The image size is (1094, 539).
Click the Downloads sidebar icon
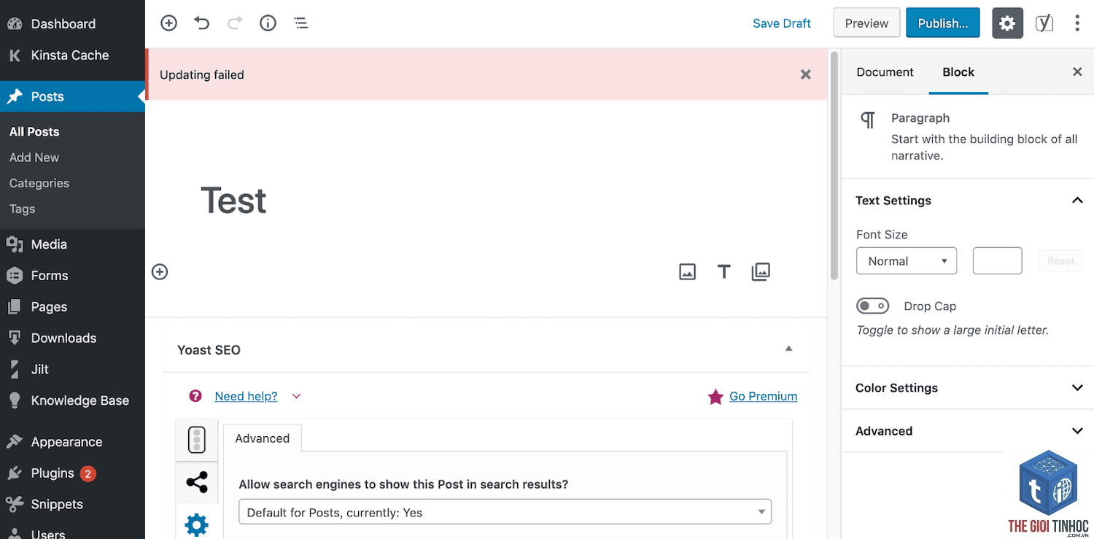tap(15, 338)
